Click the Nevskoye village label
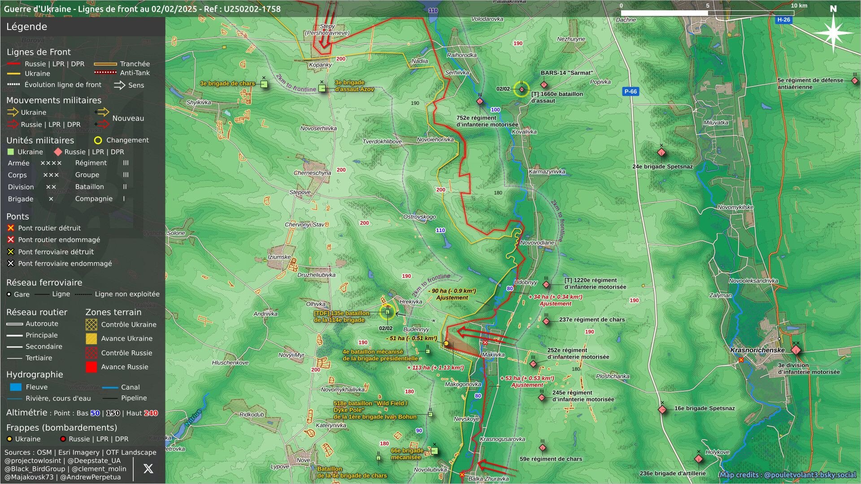This screenshot has height=484, width=861. (466, 419)
